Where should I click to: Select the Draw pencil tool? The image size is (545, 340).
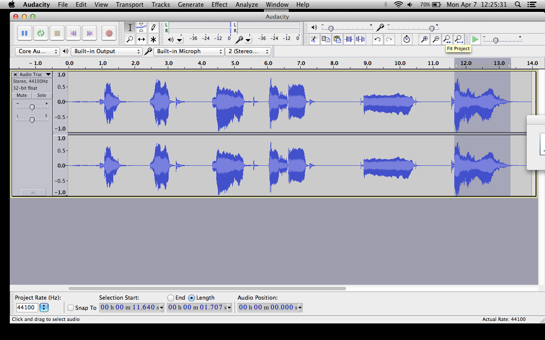click(x=153, y=28)
